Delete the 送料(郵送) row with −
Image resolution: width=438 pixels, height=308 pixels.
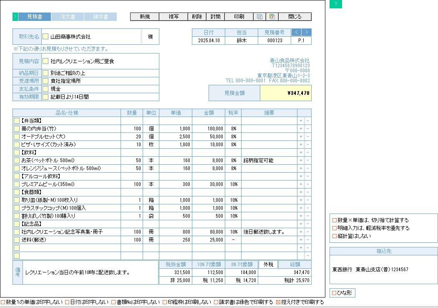(307, 239)
